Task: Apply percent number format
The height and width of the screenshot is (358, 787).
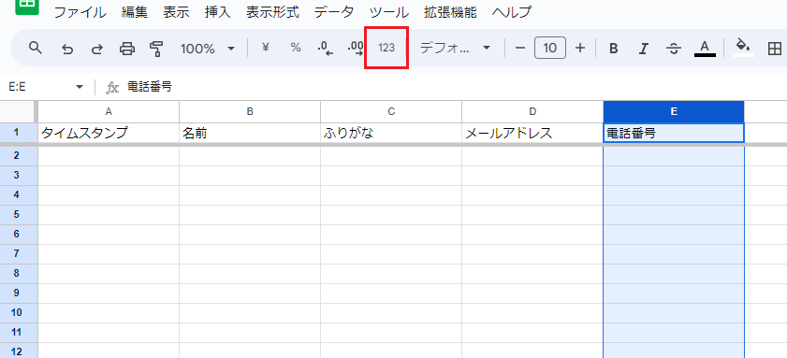Action: coord(296,48)
